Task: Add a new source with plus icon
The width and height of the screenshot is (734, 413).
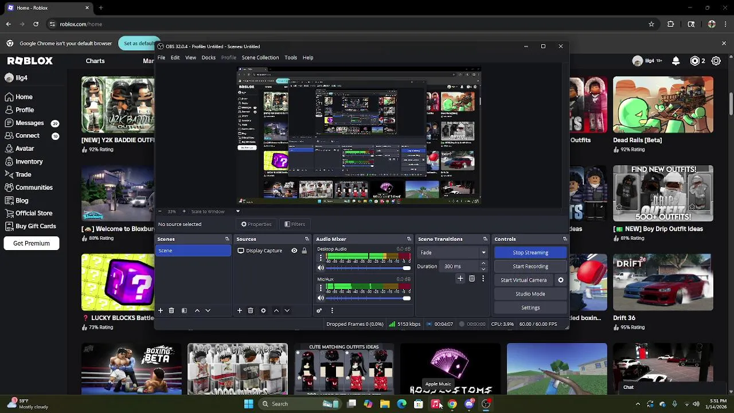Action: tap(240, 310)
